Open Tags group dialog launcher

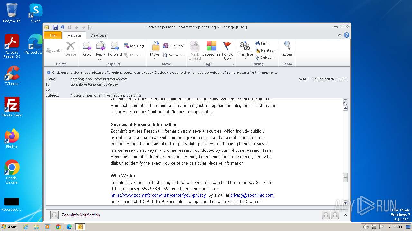pos(233,64)
